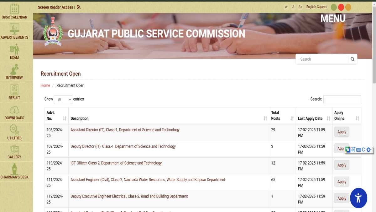This screenshot has height=212, width=376.
Task: Open the Result sidebar icon
Action: [14, 89]
